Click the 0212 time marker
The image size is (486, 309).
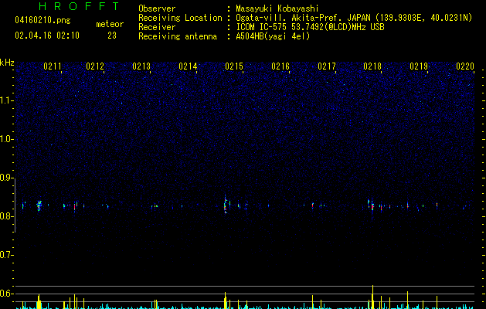pyautogui.click(x=95, y=66)
